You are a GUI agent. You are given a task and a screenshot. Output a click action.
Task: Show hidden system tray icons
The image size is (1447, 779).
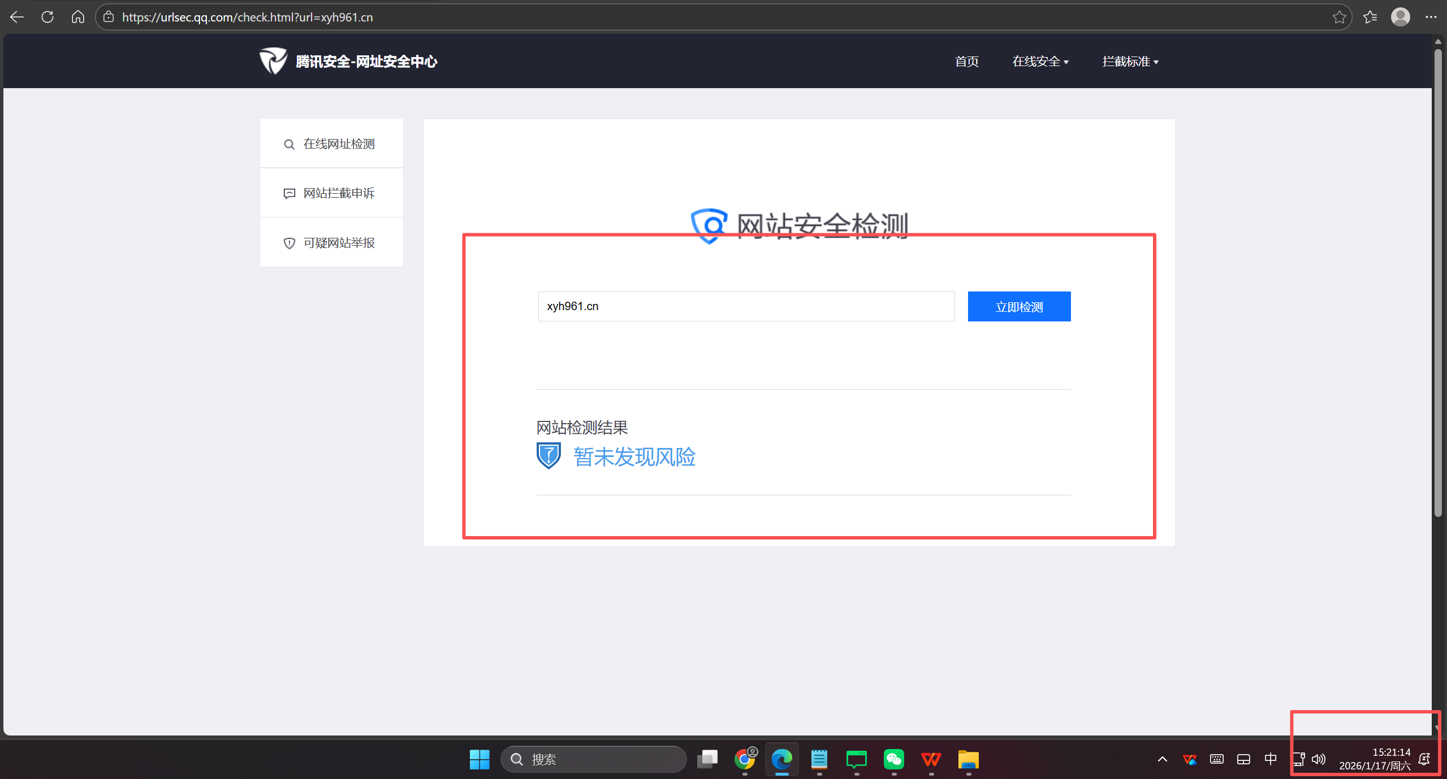(x=1162, y=759)
